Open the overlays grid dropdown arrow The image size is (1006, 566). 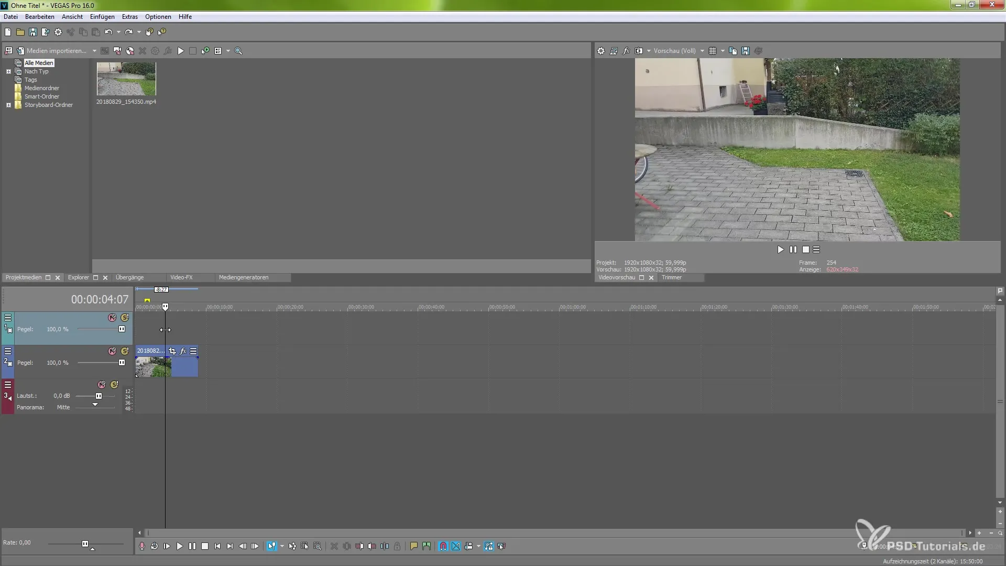[723, 51]
